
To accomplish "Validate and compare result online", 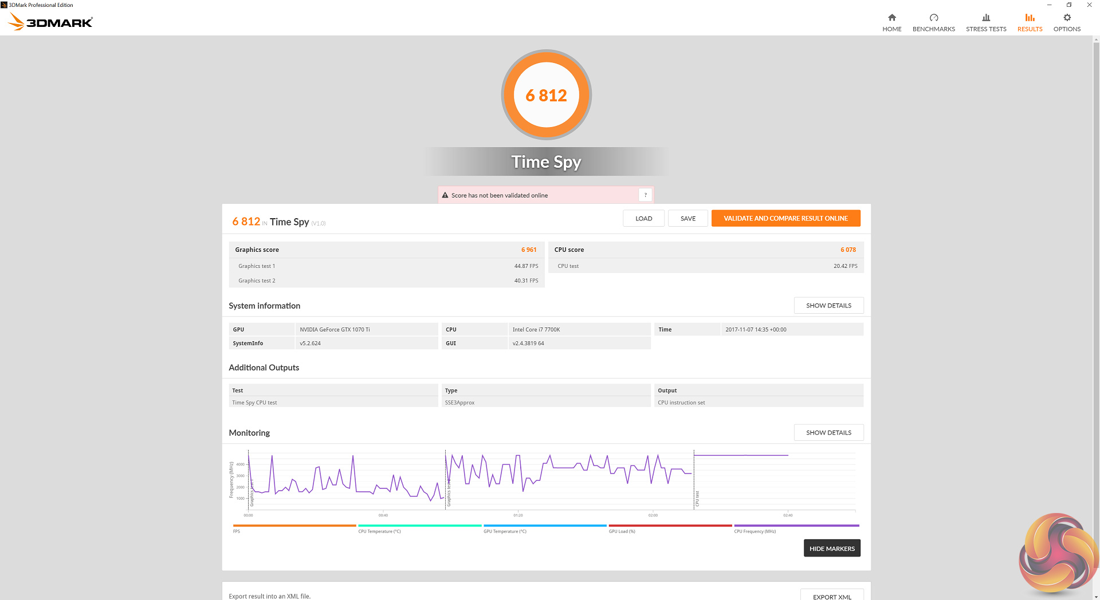I will click(785, 219).
